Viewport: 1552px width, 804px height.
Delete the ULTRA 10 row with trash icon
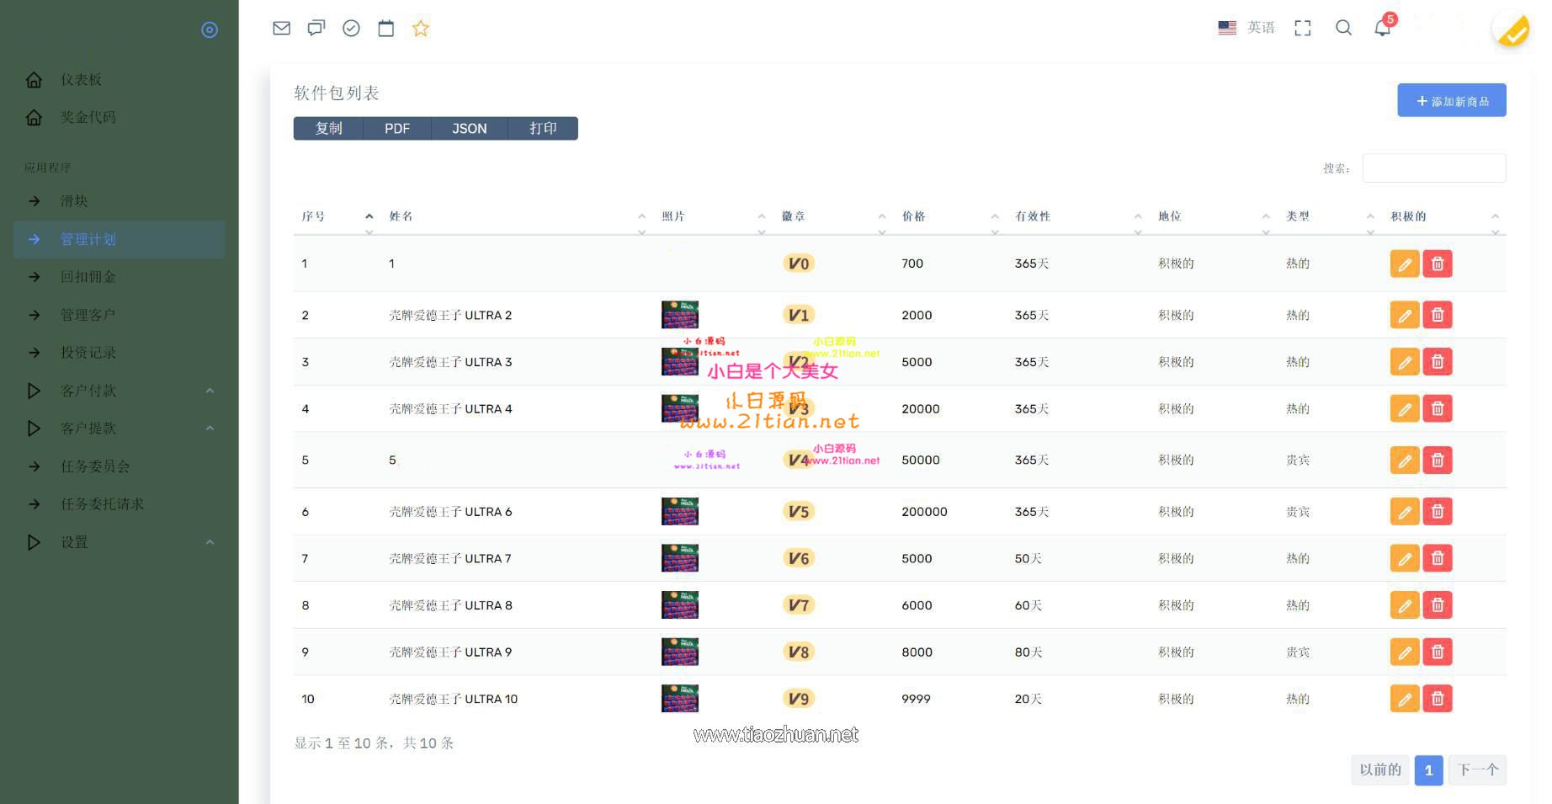pos(1438,699)
